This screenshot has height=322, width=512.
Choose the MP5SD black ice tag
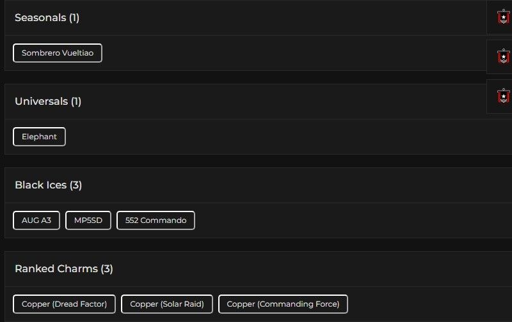pos(88,220)
